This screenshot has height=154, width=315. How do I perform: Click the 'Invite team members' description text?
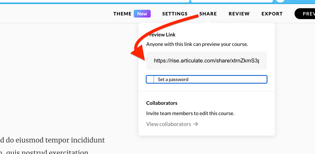[x=190, y=113]
